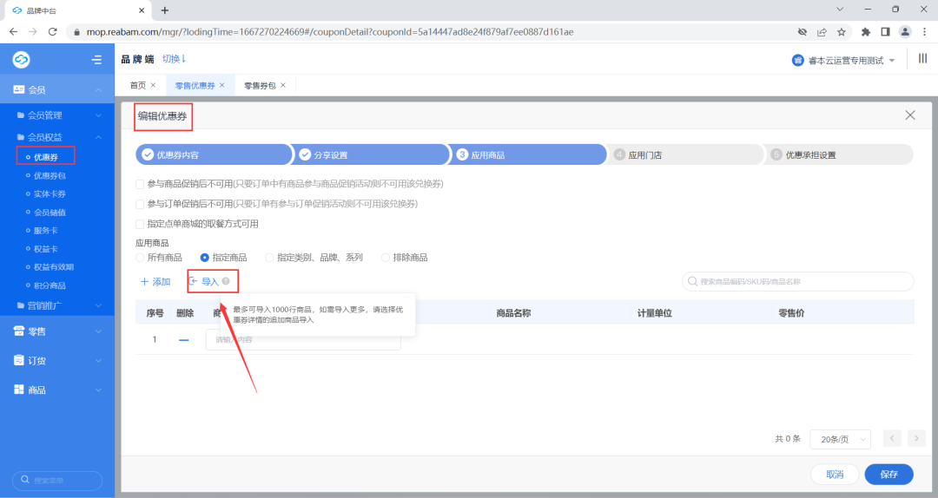The height and width of the screenshot is (498, 938).
Task: Click the browser reload icon
Action: coord(52,31)
